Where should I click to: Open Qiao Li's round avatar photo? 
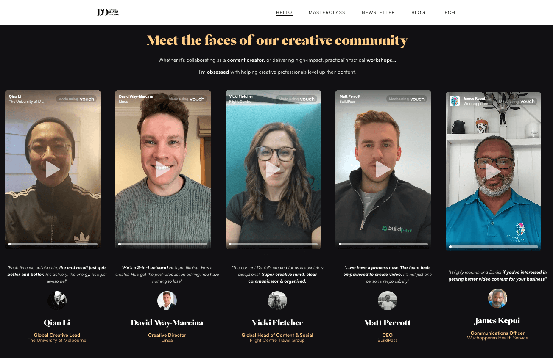point(57,300)
